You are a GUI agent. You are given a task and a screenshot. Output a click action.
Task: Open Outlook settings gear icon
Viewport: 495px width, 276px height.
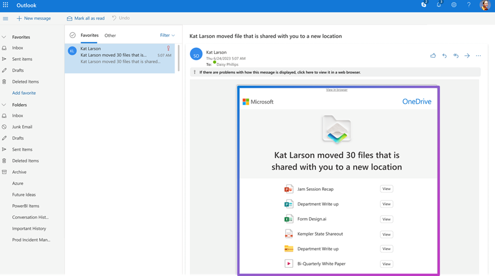(454, 5)
